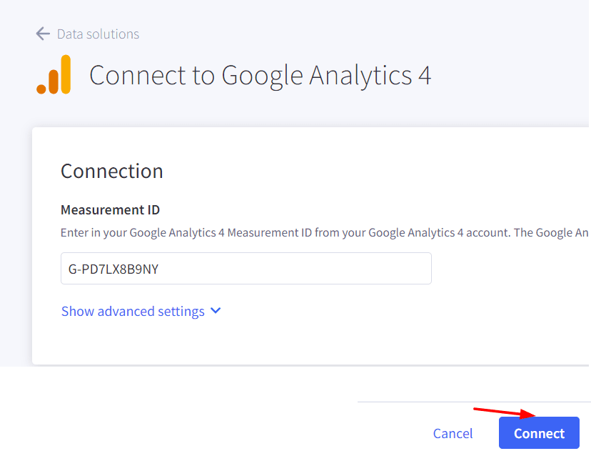Expand the chevron beside Show advanced settings
Image resolution: width=591 pixels, height=456 pixels.
[216, 311]
